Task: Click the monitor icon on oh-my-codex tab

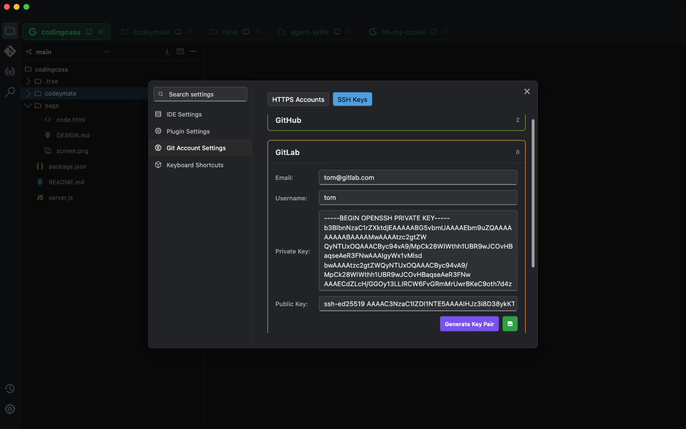Action: [x=434, y=32]
